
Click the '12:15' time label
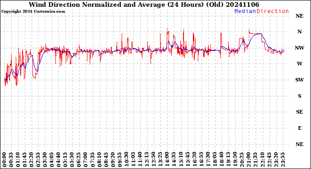click(x=147, y=160)
